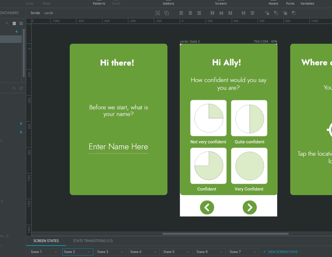The image size is (332, 257).
Task: Align selected elements to the top
Action: (212, 13)
